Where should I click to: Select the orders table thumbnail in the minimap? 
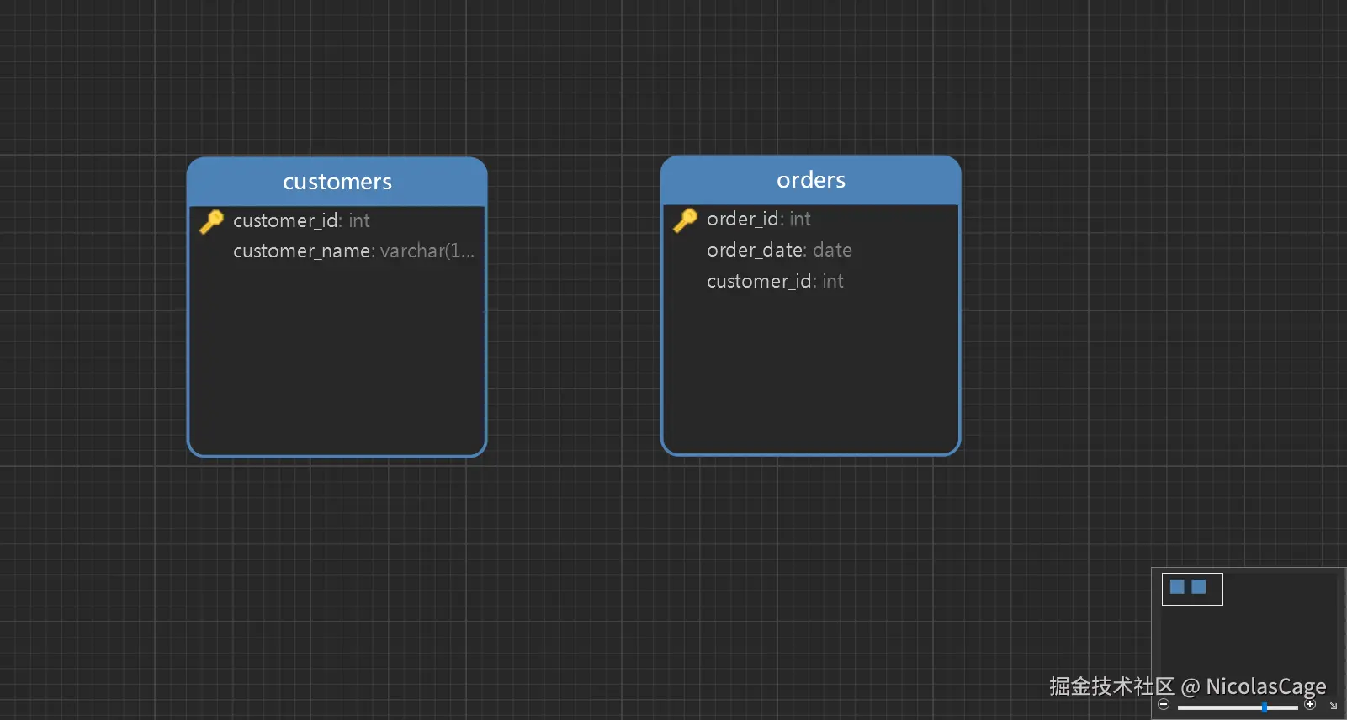[x=1199, y=586]
